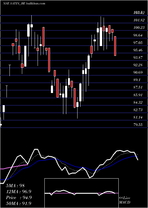This screenshot has width=148, height=208.
Task: Click the Price : 94.9 reading
Action: 19,198
